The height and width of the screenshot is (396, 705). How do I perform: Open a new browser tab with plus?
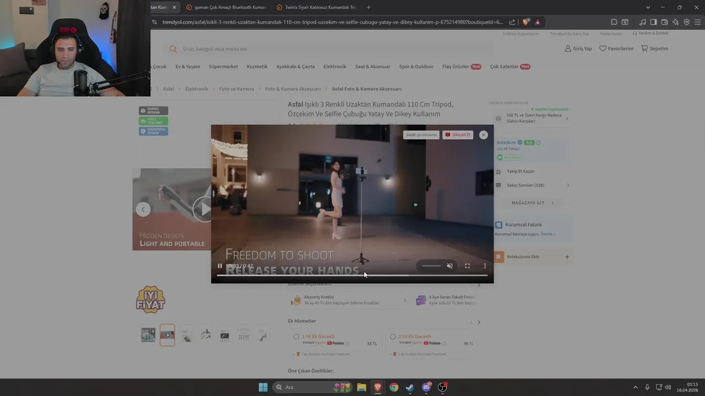(368, 7)
